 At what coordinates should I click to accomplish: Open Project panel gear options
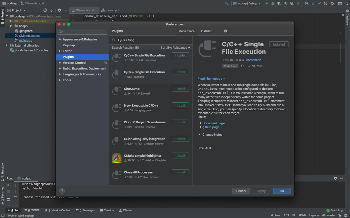[59, 10]
